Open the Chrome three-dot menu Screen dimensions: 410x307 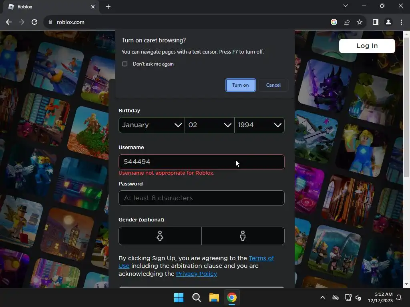[401, 22]
